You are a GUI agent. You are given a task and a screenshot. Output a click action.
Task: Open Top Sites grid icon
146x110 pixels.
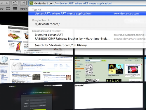[15, 9]
